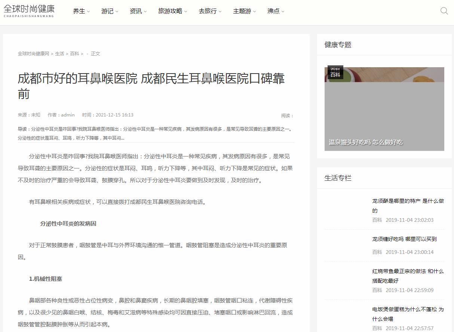Click the 阅读： counter text
The width and height of the screenshot is (454, 332).
pyautogui.click(x=287, y=116)
